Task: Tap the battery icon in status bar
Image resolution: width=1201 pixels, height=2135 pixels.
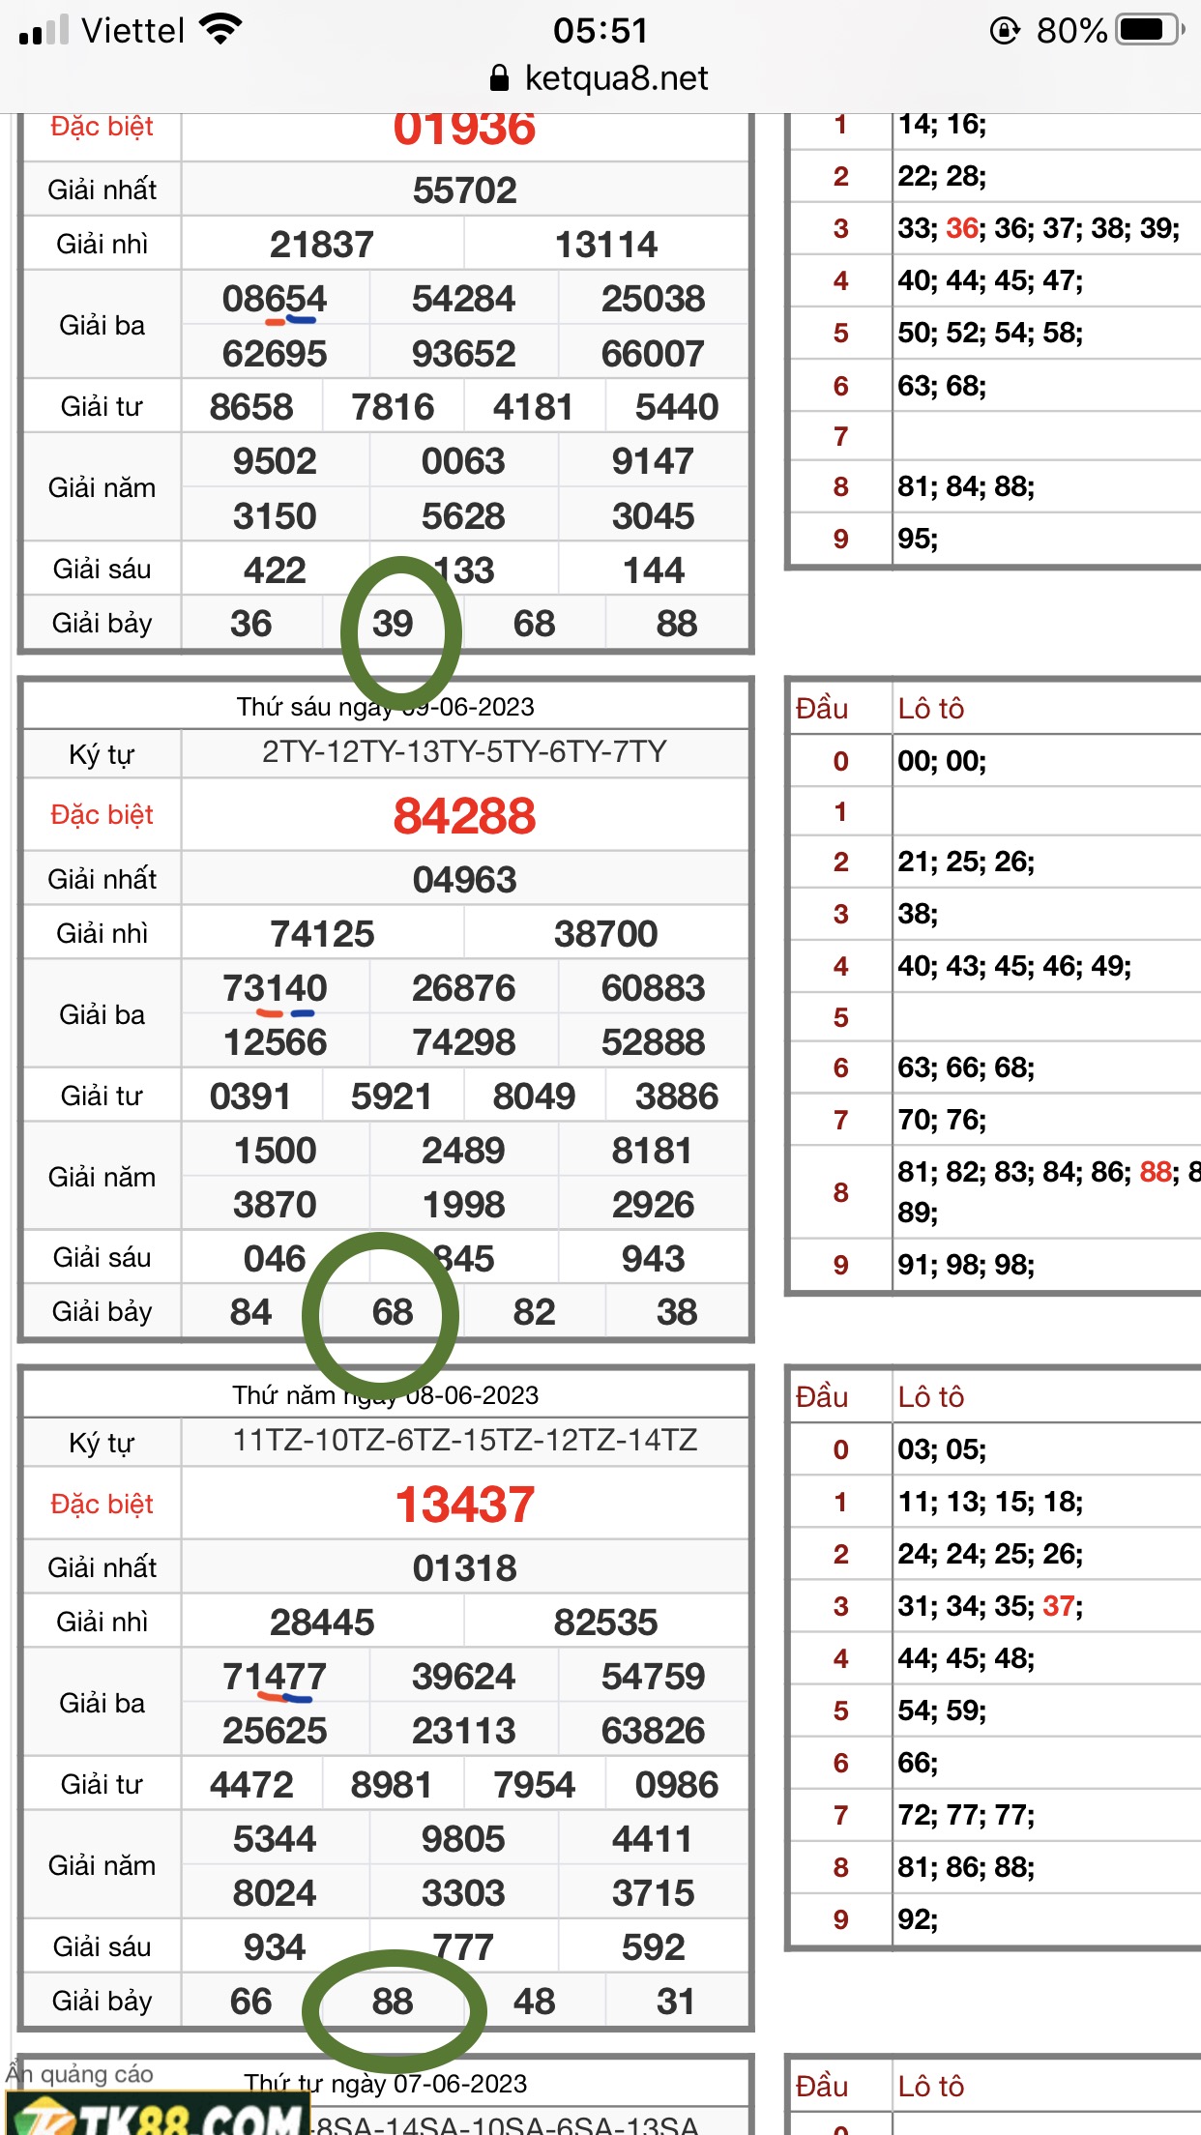Action: point(1149,30)
